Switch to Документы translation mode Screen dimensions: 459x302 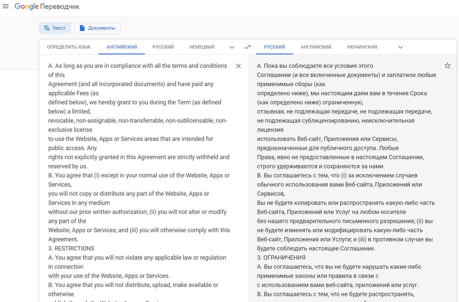(98, 28)
